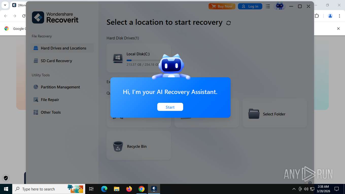
Task: Switch to Chrome on the taskbar
Action: tap(142, 189)
